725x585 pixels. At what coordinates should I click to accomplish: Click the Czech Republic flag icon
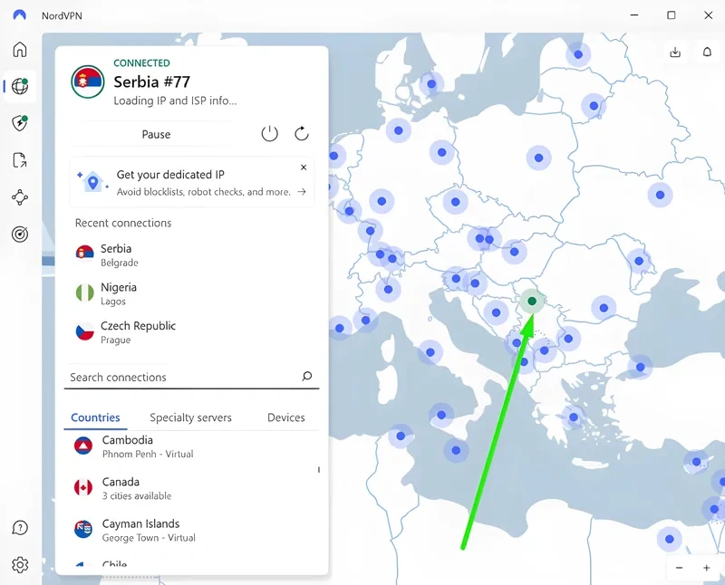pyautogui.click(x=84, y=331)
